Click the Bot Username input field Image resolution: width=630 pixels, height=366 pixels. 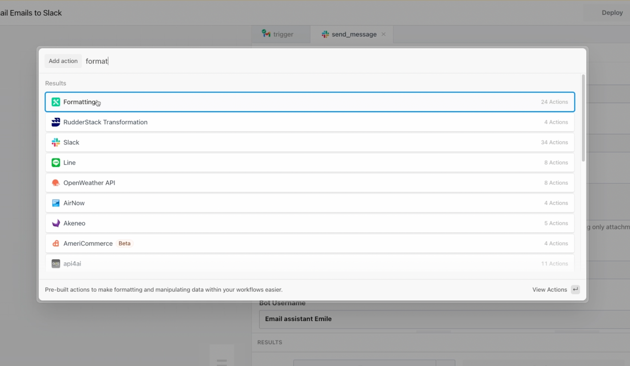(444, 319)
